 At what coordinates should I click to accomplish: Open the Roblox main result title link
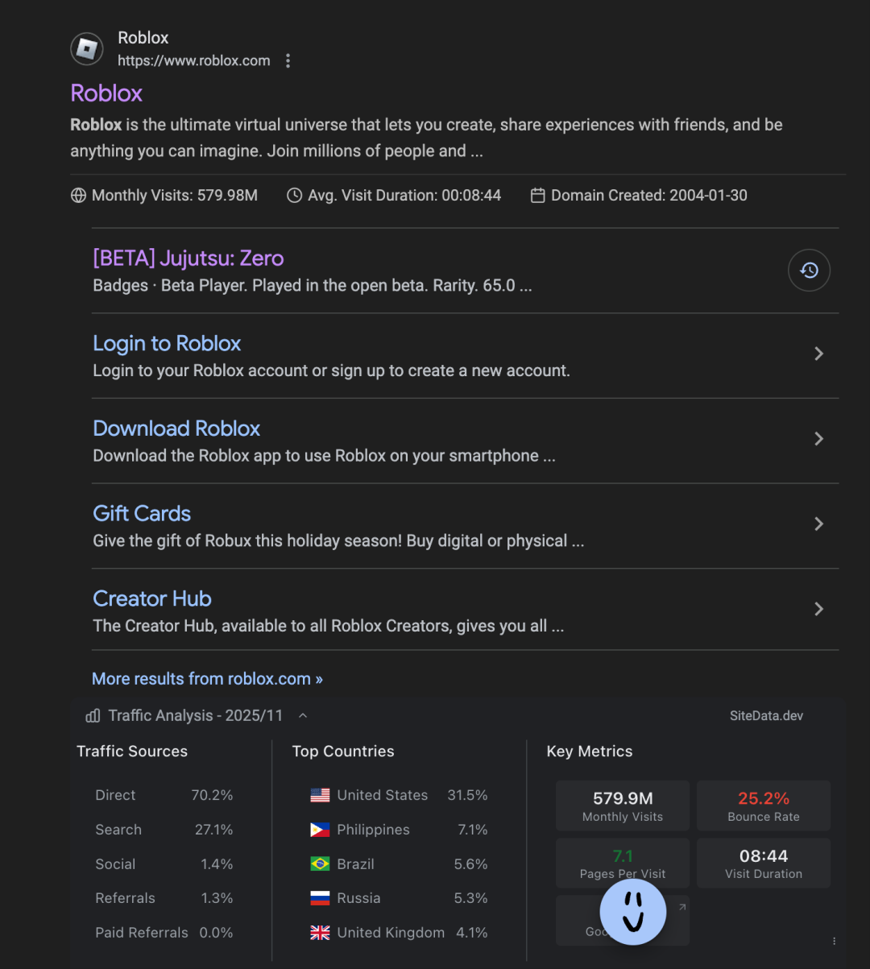(106, 93)
